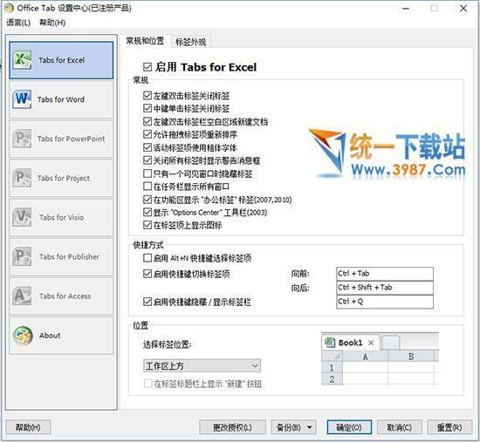Click the 更改授权(L) button
This screenshot has width=480, height=442.
232,427
